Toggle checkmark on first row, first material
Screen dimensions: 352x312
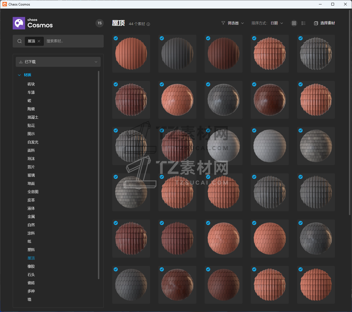click(116, 38)
